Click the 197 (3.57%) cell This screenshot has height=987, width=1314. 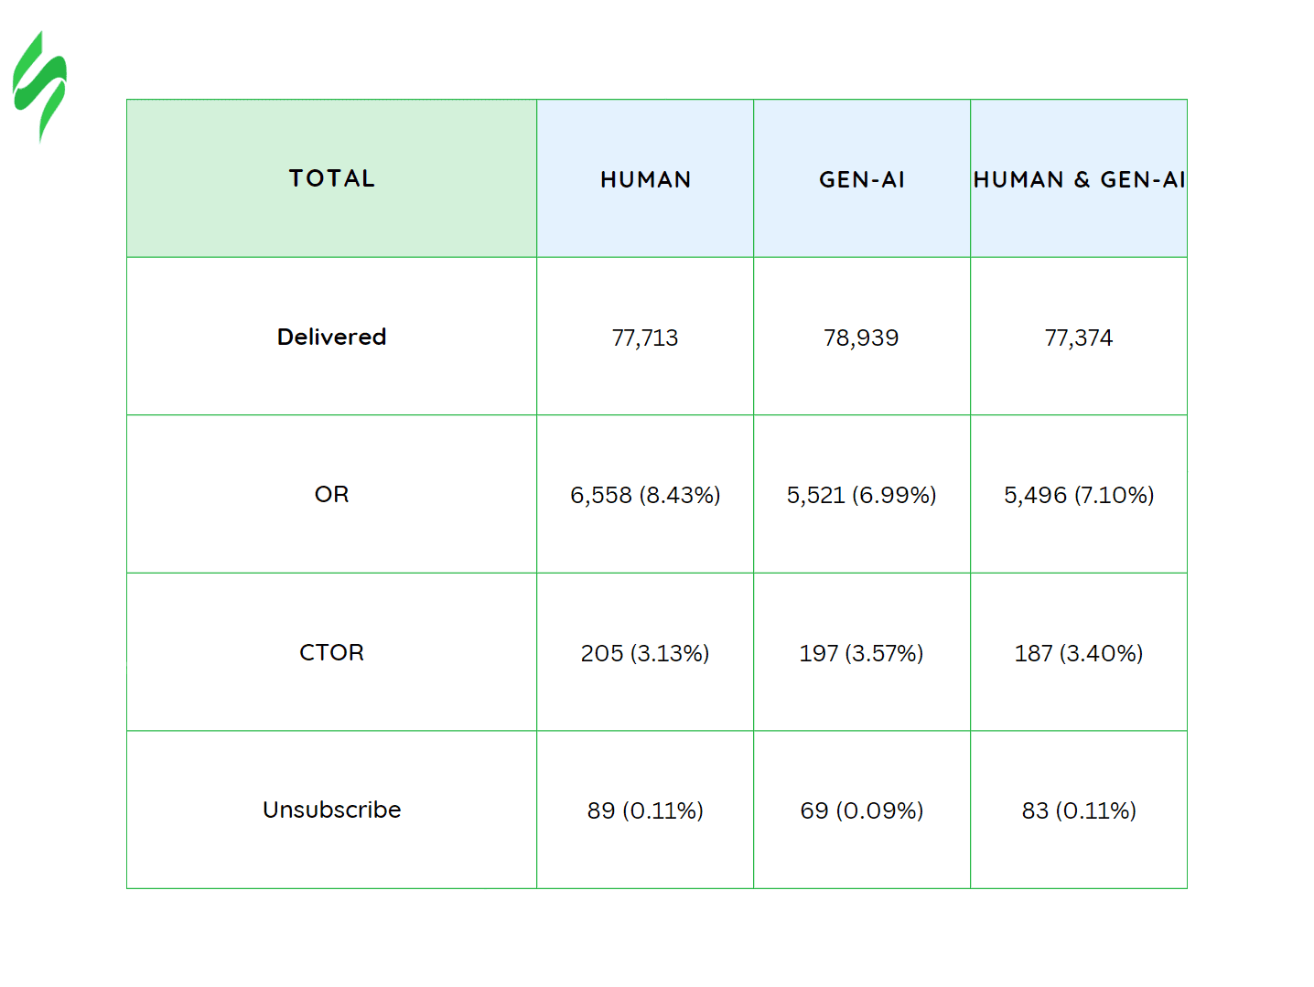[x=861, y=653]
